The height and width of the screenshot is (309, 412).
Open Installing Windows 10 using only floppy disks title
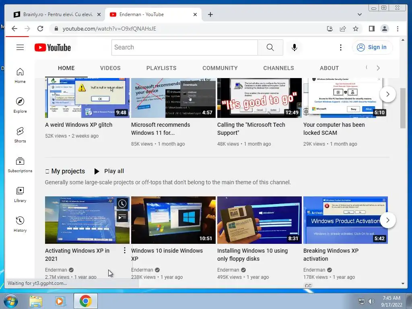click(252, 255)
